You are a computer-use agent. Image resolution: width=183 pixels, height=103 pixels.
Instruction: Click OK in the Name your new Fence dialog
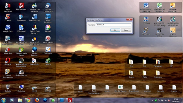coord(115,30)
